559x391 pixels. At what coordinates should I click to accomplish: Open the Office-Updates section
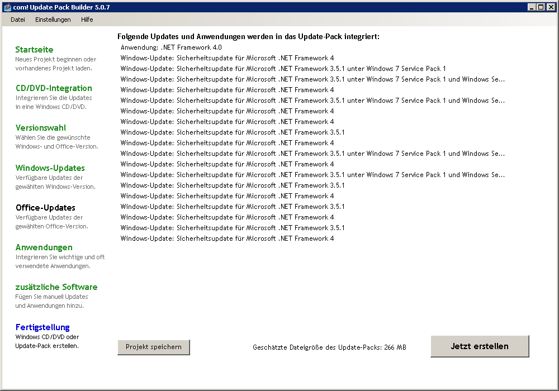pos(45,208)
